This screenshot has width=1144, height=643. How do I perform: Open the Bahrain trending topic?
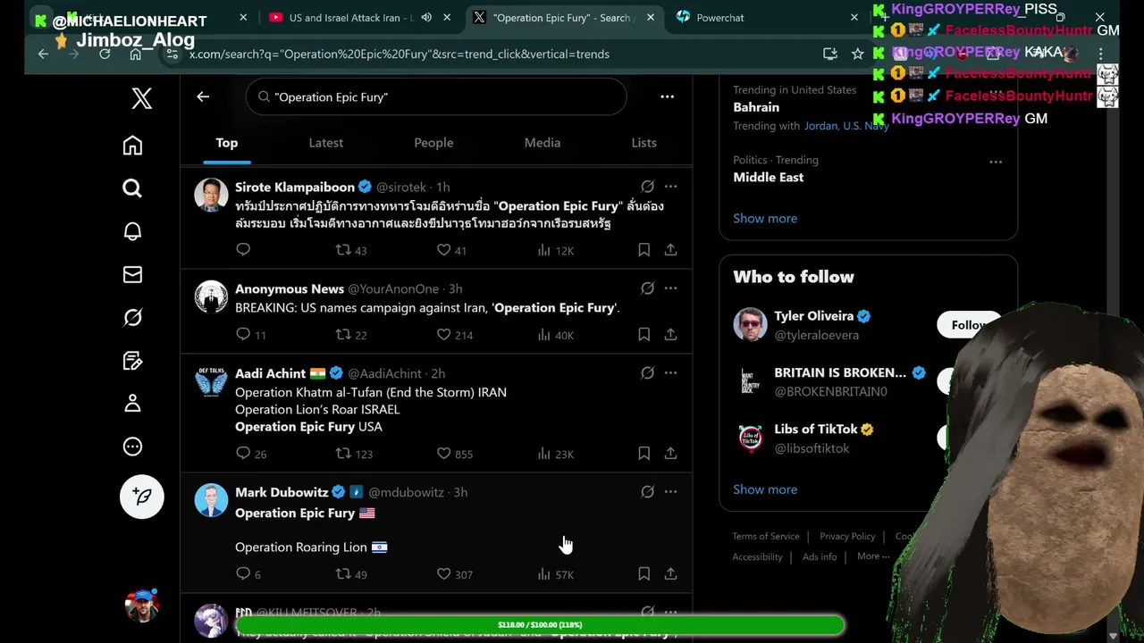[x=756, y=107]
